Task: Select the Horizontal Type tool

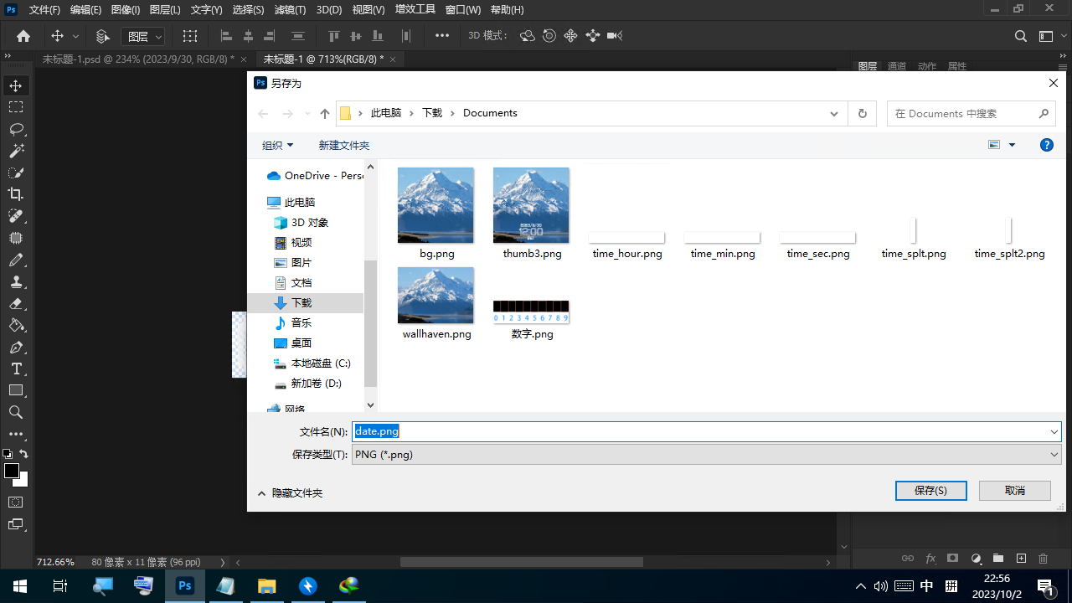Action: (x=16, y=368)
